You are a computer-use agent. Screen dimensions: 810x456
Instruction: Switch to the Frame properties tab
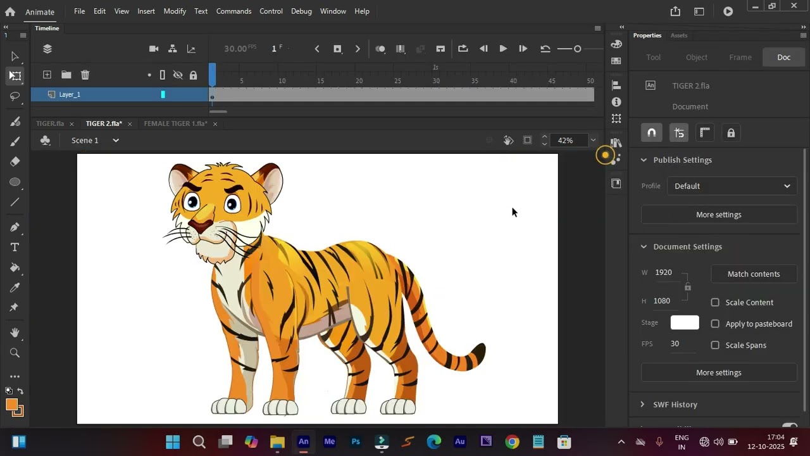(740, 57)
